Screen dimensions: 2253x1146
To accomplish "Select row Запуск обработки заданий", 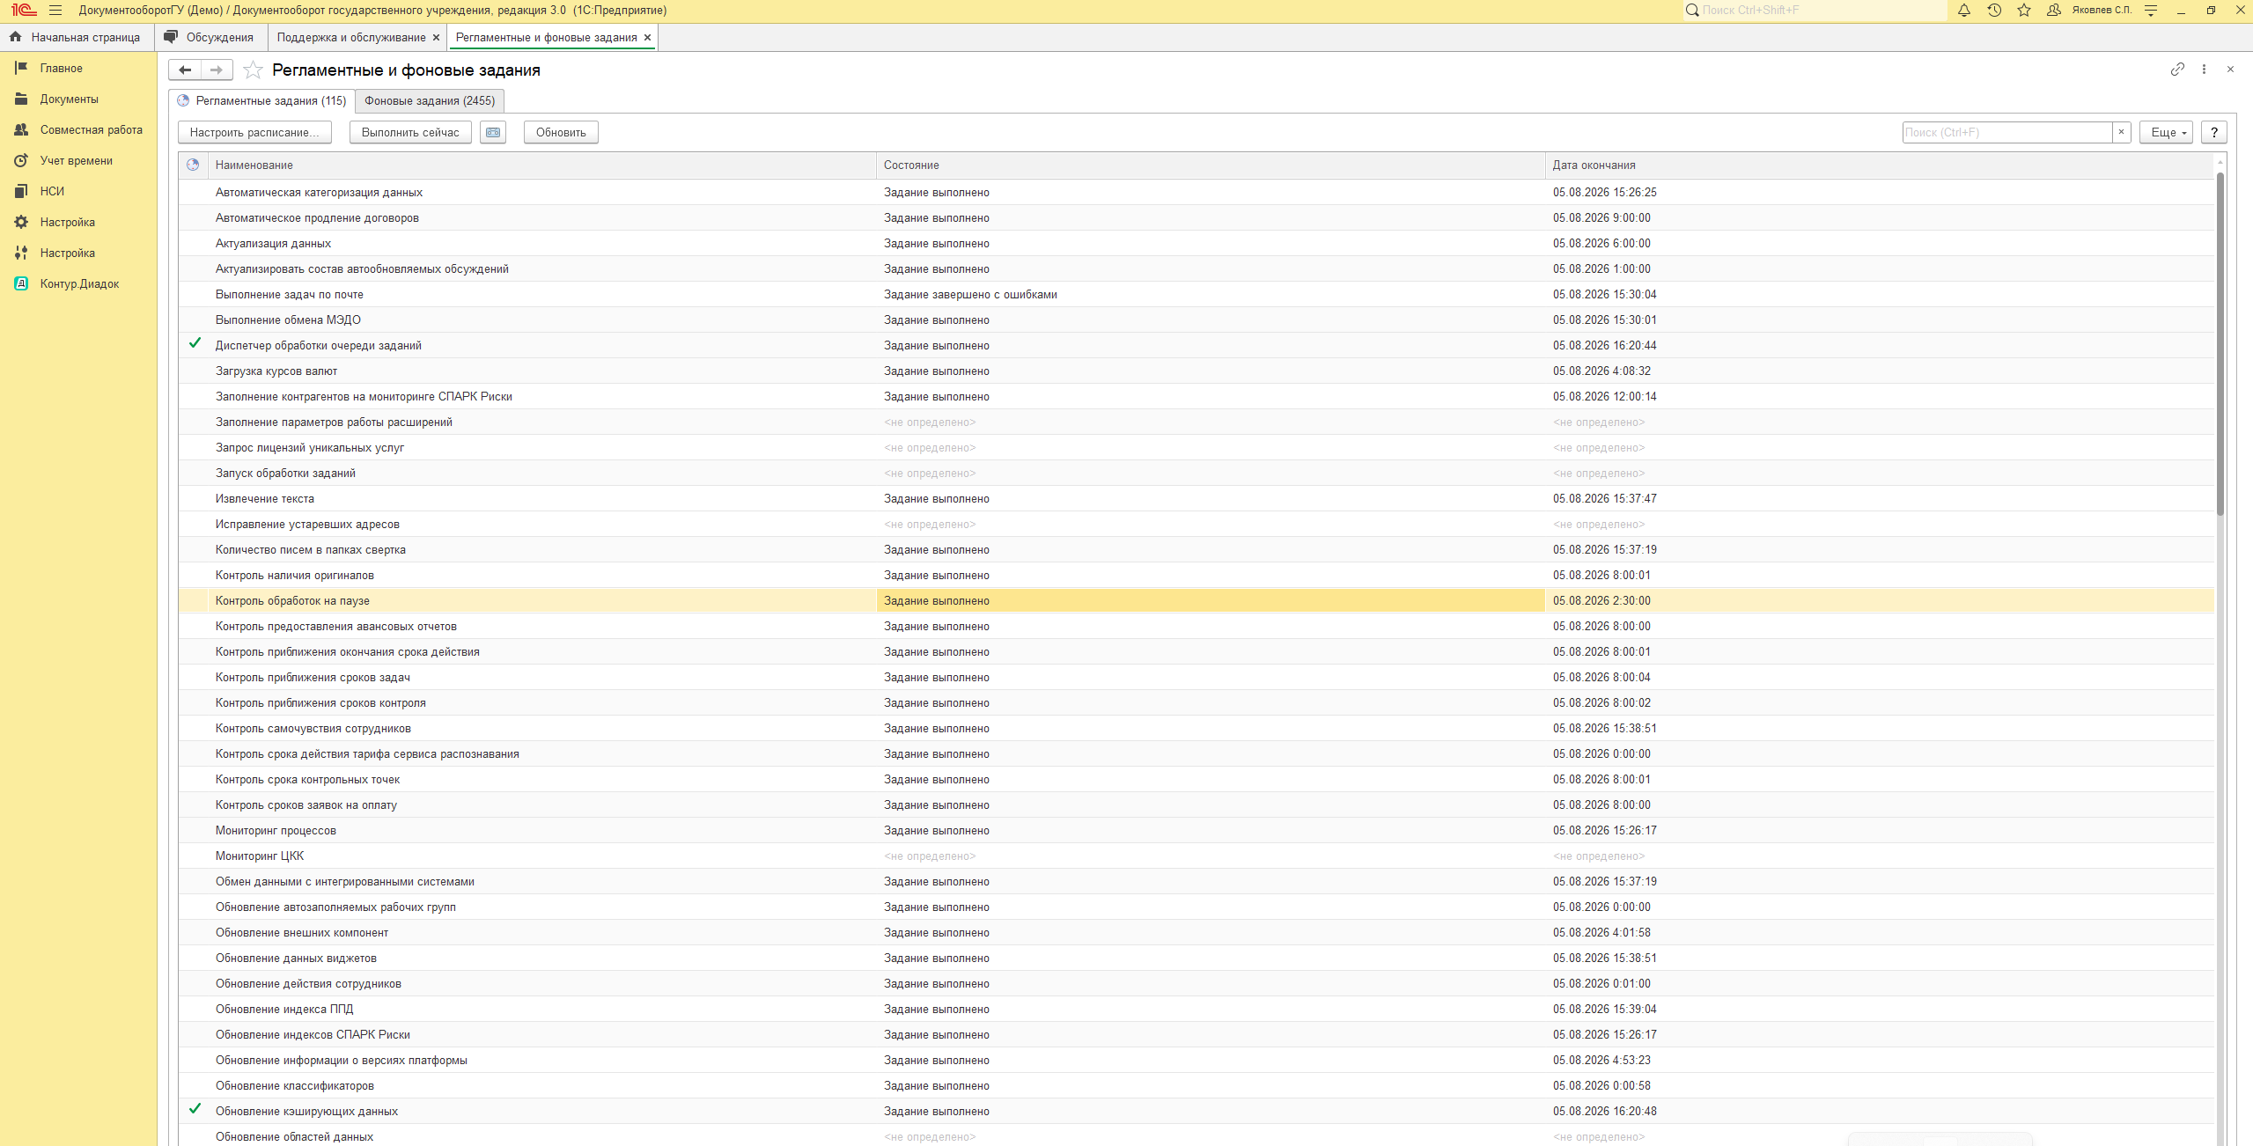I will (1196, 473).
